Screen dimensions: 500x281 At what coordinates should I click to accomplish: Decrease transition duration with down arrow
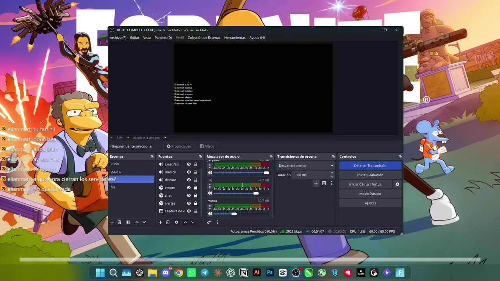coord(332,177)
